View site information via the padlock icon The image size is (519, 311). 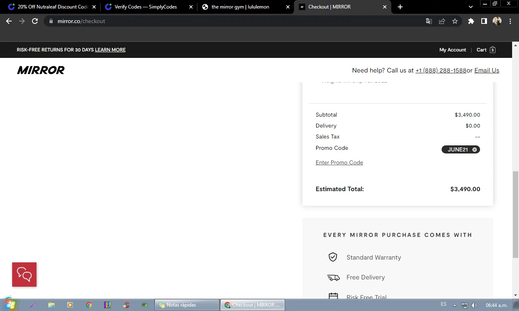click(51, 21)
